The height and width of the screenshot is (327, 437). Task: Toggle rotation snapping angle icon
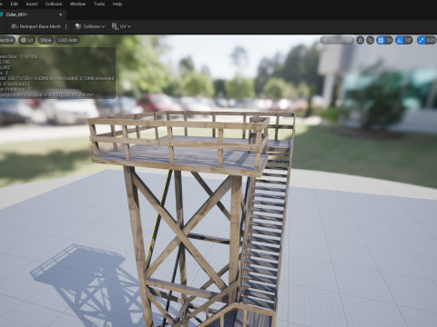tap(400, 40)
